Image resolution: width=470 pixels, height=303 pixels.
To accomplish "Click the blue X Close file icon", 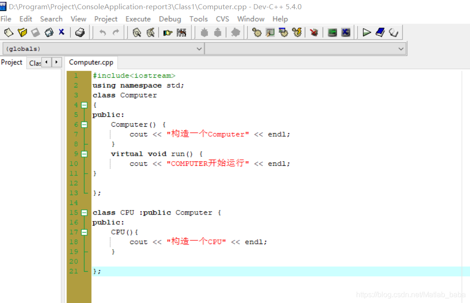I will click(x=61, y=32).
